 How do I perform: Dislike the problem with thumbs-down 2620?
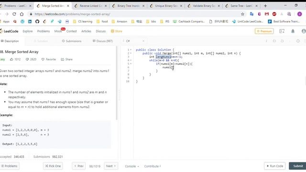(x=31, y=59)
